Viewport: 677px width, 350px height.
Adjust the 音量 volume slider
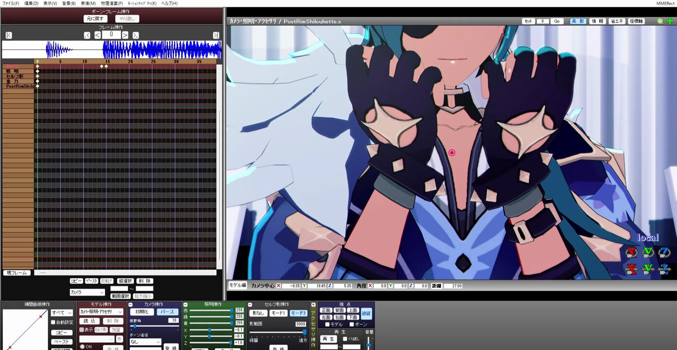(x=369, y=343)
